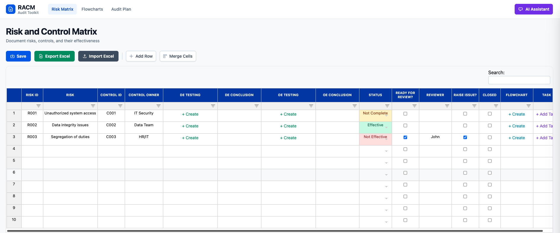
Task: Open the filter icon for Control Owner column
Action: coord(159,106)
